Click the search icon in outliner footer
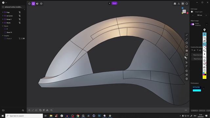This screenshot has height=118, width=210. (23, 110)
